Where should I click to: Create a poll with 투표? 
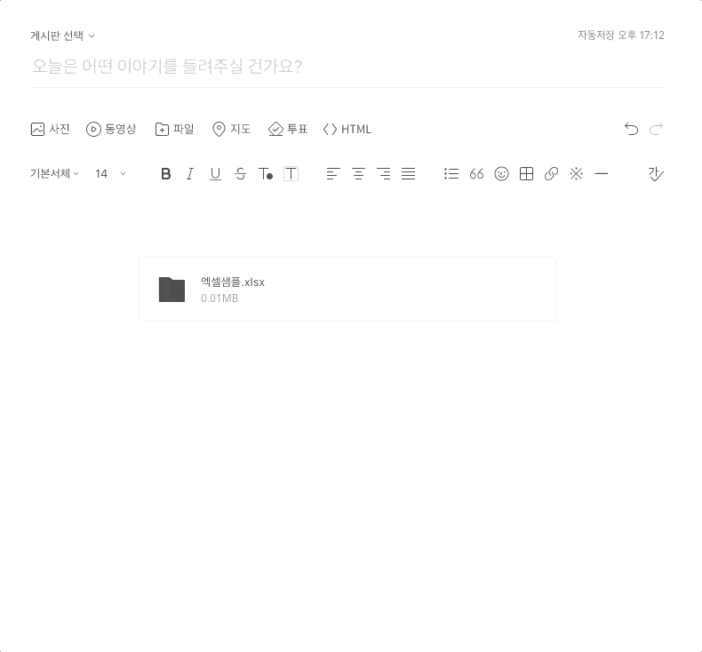[288, 130]
